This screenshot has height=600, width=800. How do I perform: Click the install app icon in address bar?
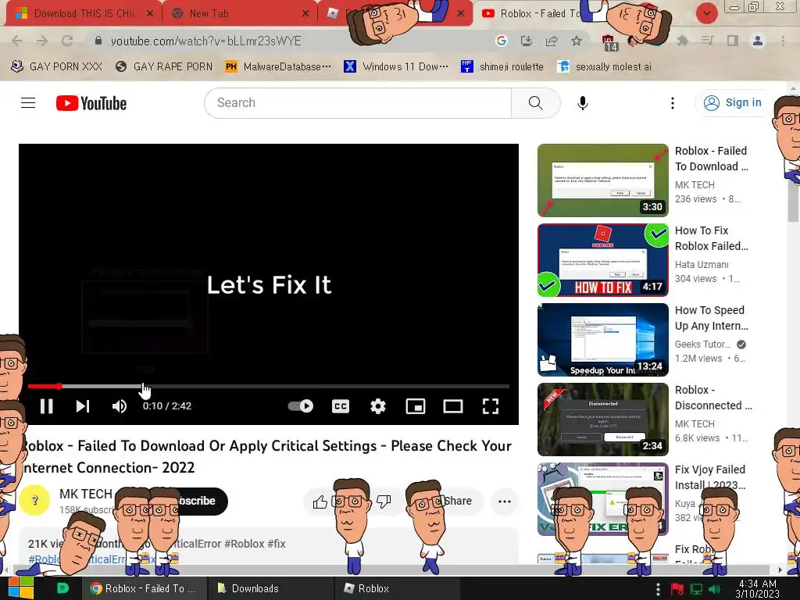(x=526, y=41)
